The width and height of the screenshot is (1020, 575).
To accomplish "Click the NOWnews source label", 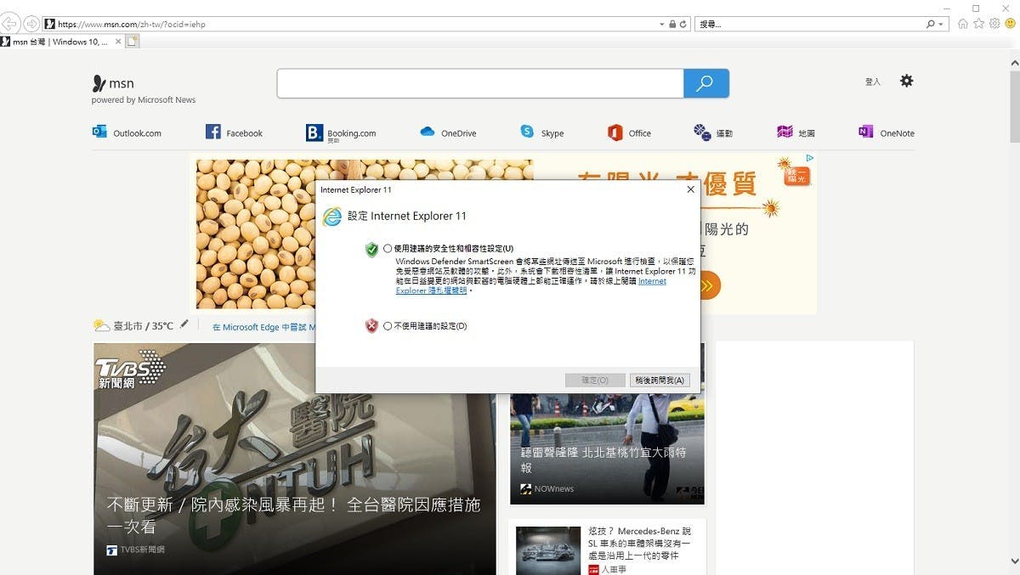I will (x=547, y=489).
